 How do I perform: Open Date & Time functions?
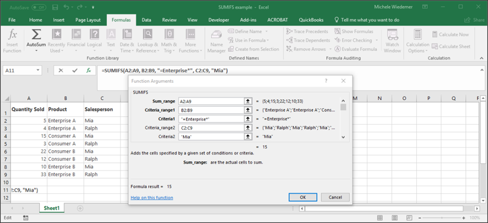(x=127, y=41)
